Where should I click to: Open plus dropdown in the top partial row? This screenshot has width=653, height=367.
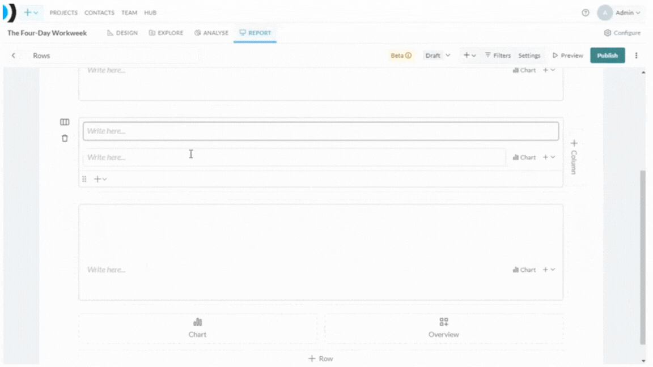549,70
